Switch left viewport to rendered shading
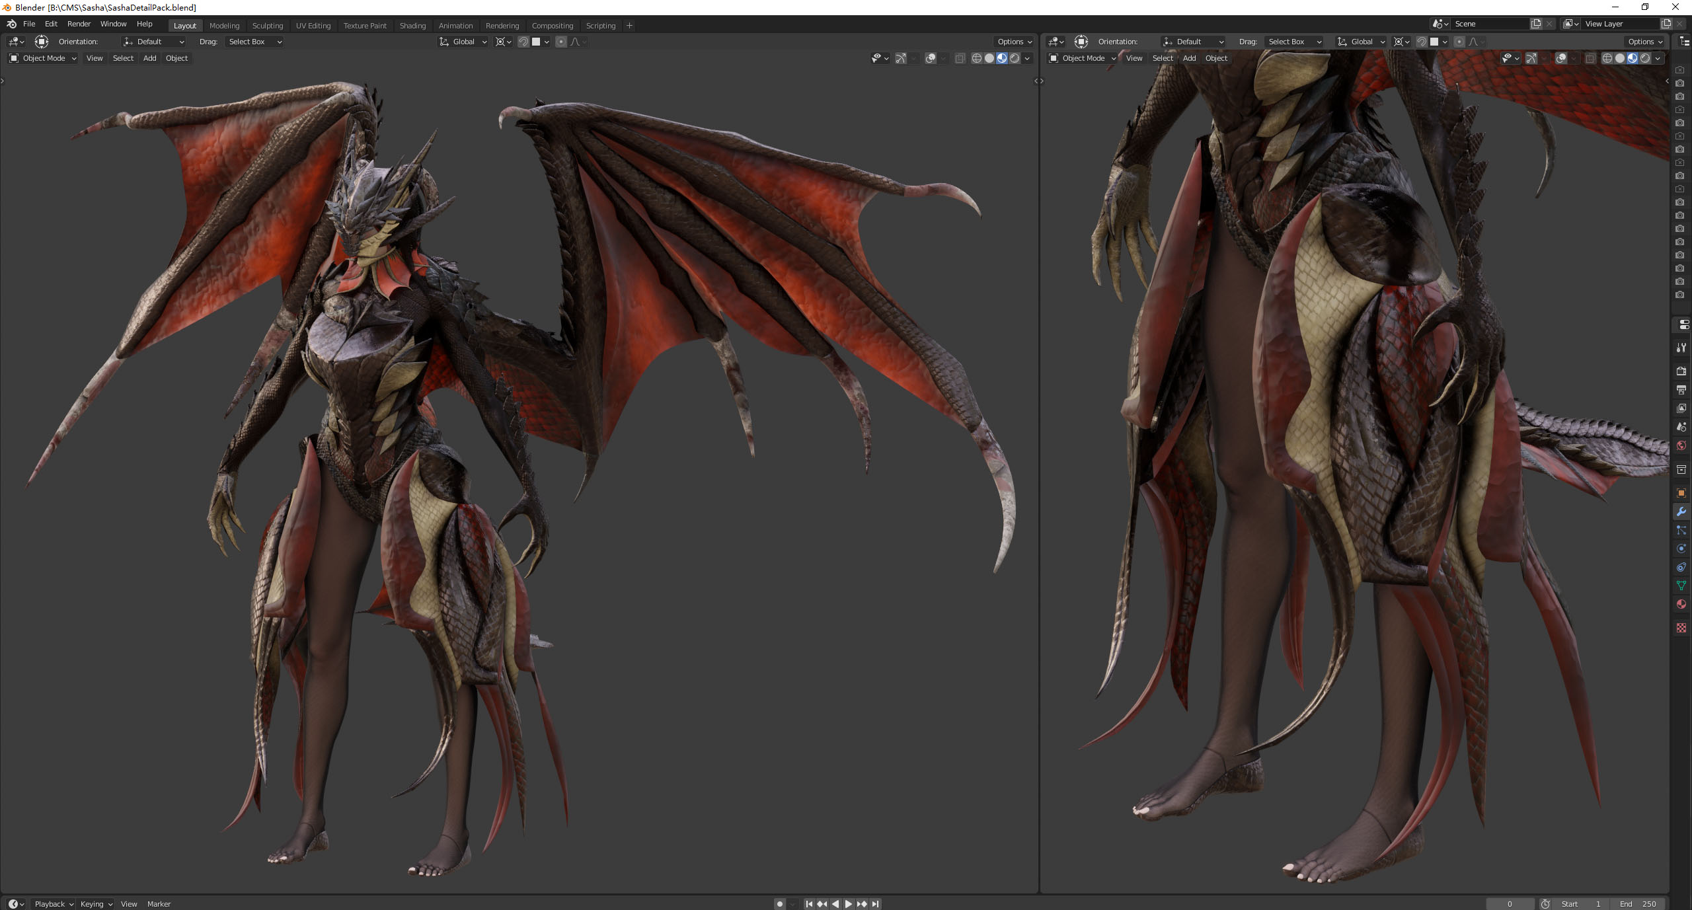 coord(1015,58)
